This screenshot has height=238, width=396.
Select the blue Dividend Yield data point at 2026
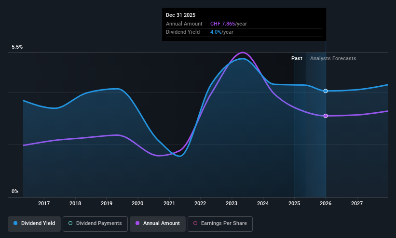[x=326, y=91]
